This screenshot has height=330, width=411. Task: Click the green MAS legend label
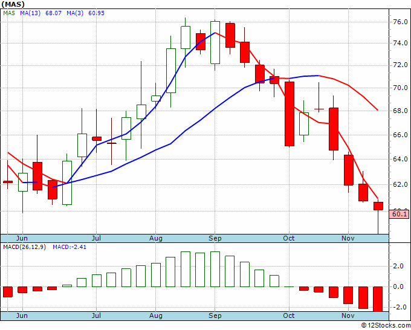(9, 13)
